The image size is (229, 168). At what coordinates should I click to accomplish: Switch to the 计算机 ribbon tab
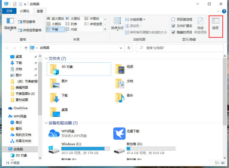click(25, 11)
